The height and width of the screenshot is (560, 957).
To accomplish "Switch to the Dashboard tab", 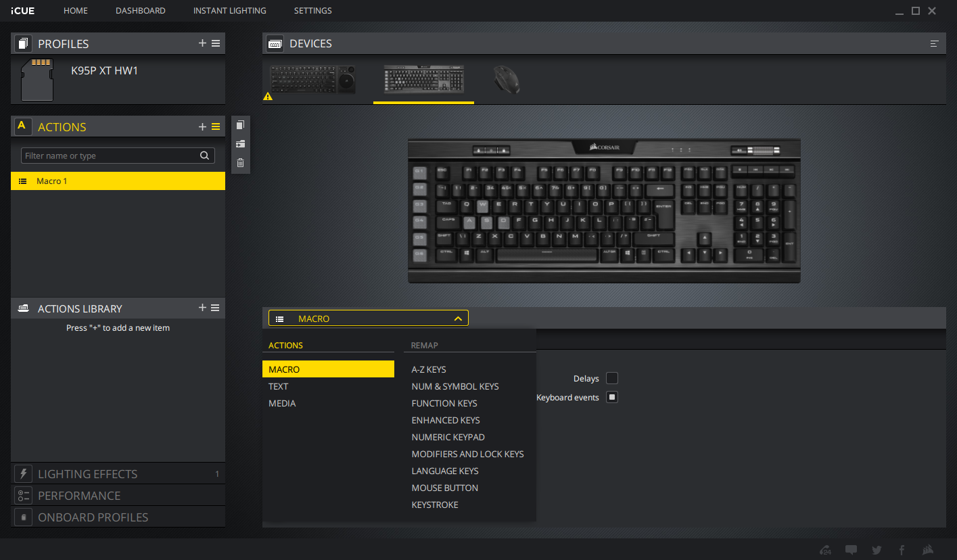I will (x=141, y=11).
